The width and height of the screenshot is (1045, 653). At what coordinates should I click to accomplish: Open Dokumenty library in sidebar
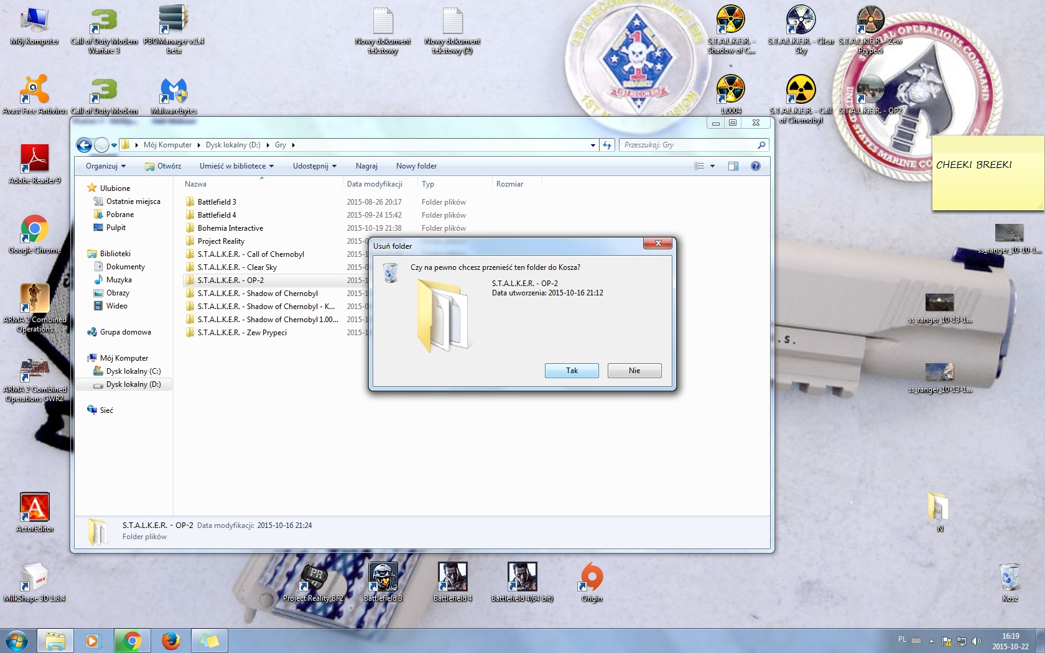click(x=119, y=267)
